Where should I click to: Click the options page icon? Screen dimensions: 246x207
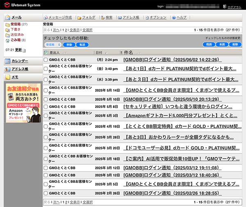[147, 18]
